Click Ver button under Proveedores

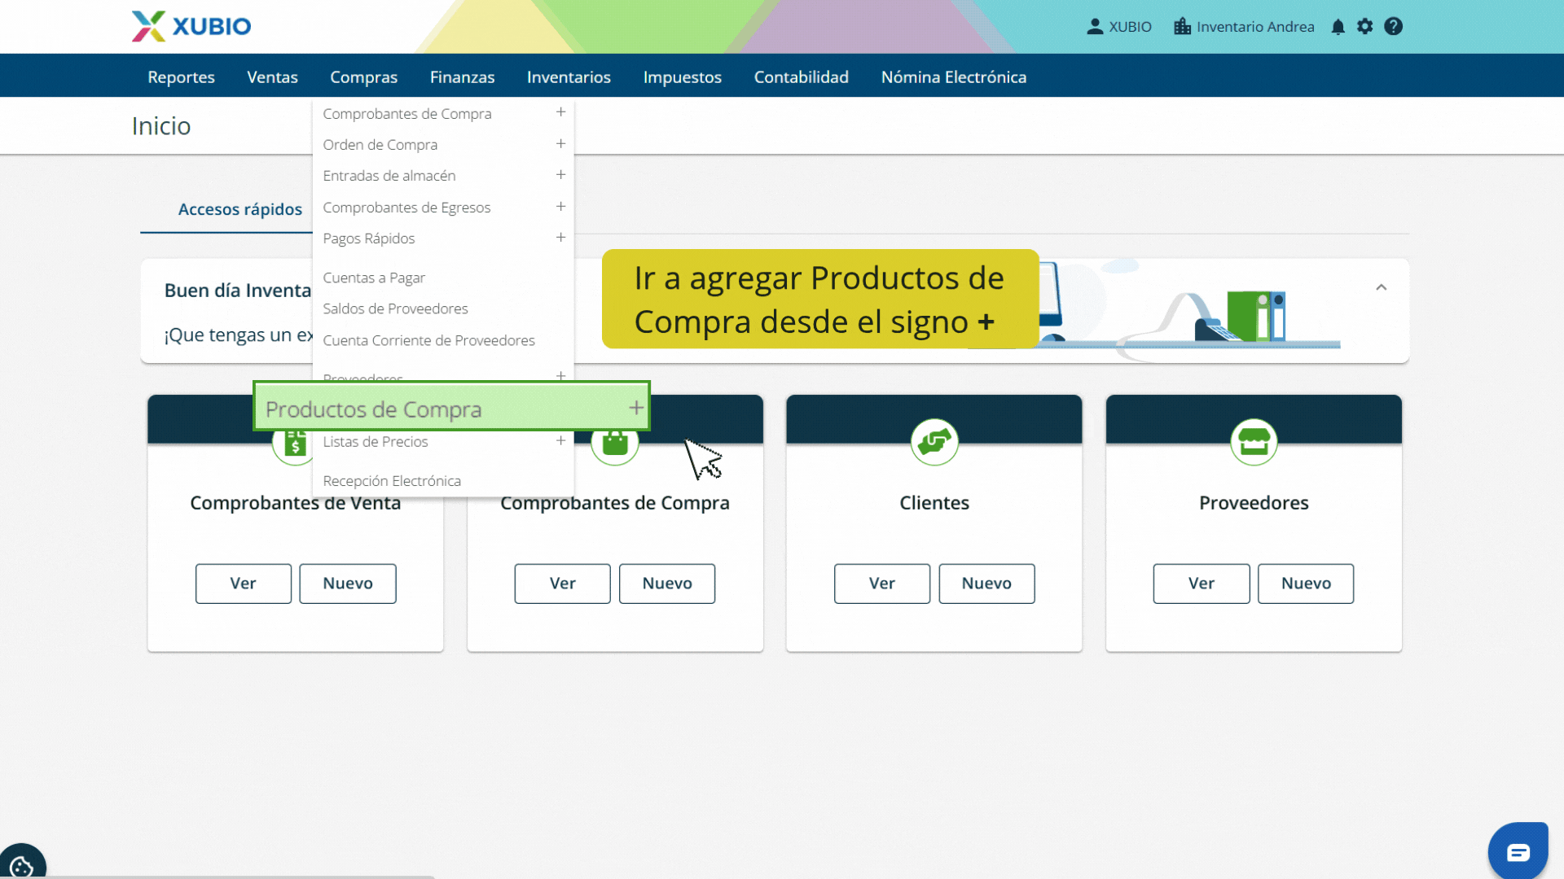click(1201, 584)
